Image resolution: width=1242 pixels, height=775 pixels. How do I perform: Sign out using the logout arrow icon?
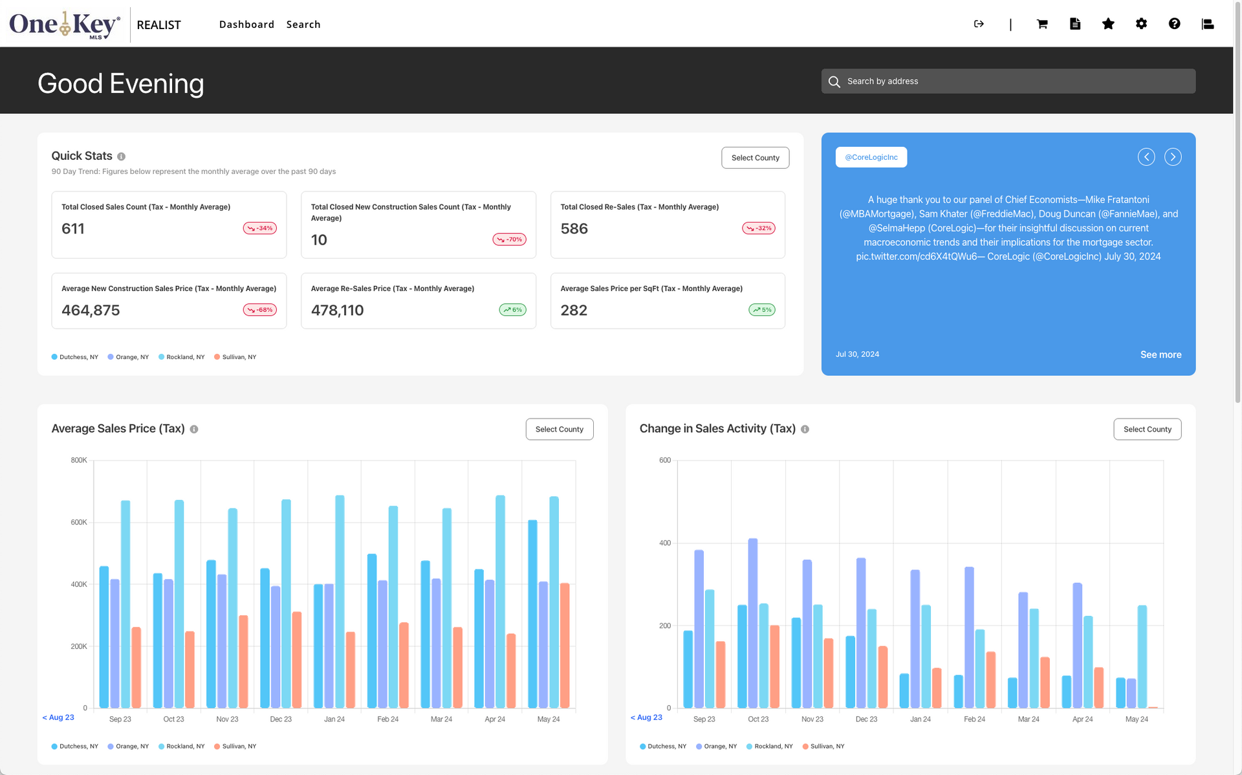pyautogui.click(x=978, y=24)
